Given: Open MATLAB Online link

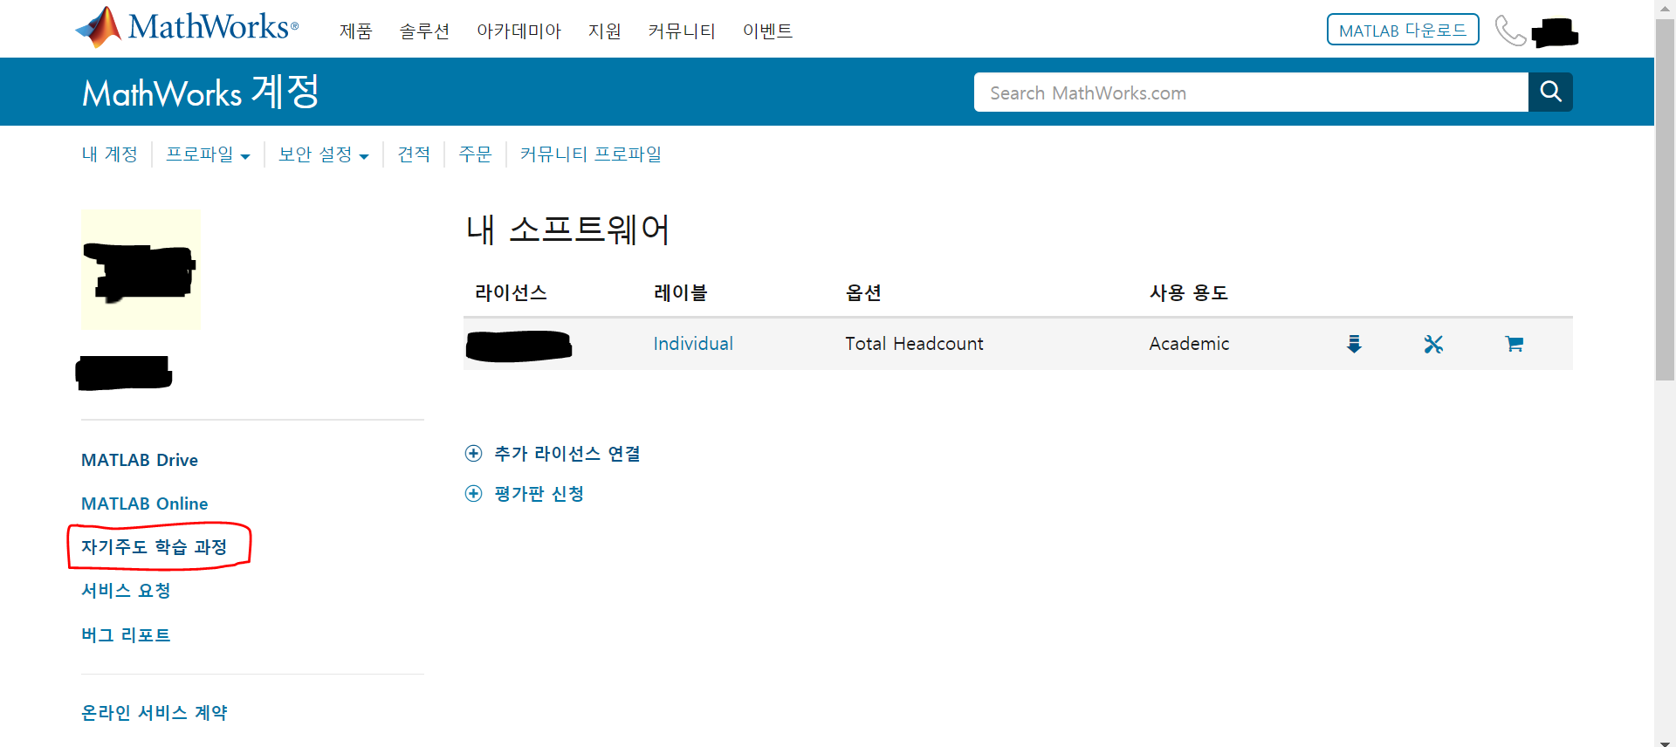Looking at the screenshot, I should 144,504.
